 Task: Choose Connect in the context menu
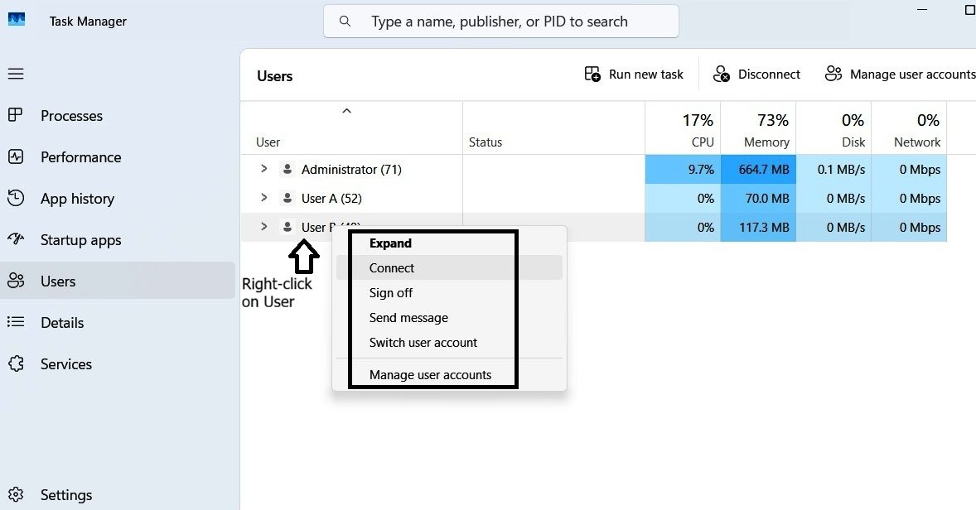[x=449, y=268]
